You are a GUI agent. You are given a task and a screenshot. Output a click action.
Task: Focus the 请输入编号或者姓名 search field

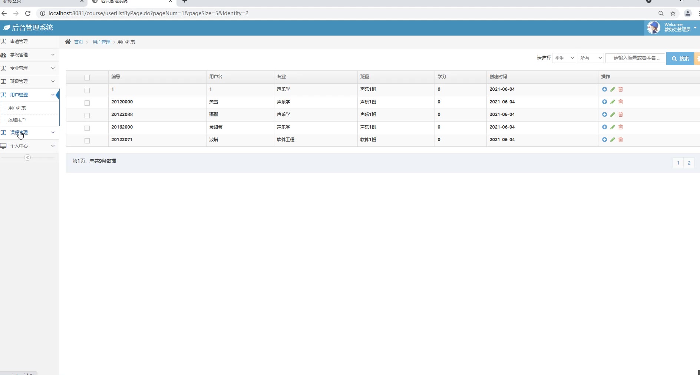(635, 58)
